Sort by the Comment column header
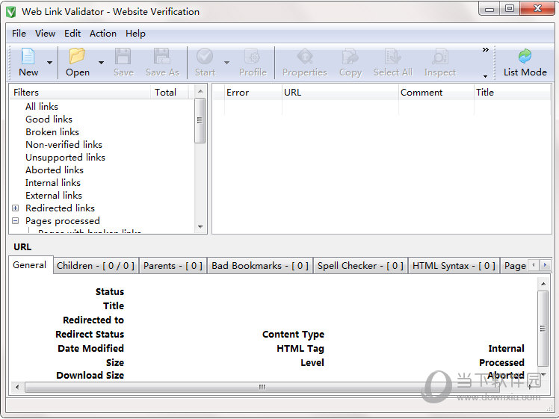The image size is (559, 419). click(436, 93)
